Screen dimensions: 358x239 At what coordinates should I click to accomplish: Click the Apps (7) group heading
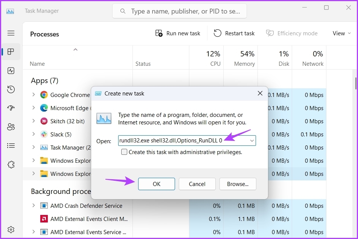[44, 80]
